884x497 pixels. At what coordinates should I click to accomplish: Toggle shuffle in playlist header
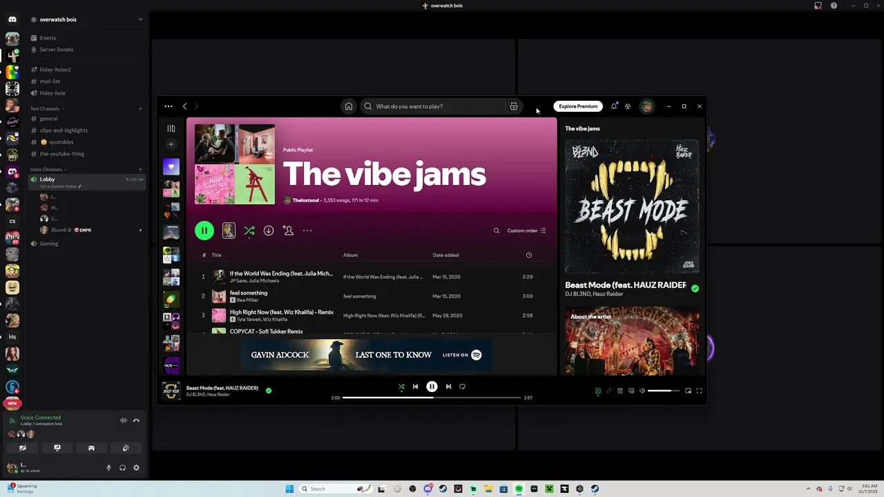click(x=249, y=231)
